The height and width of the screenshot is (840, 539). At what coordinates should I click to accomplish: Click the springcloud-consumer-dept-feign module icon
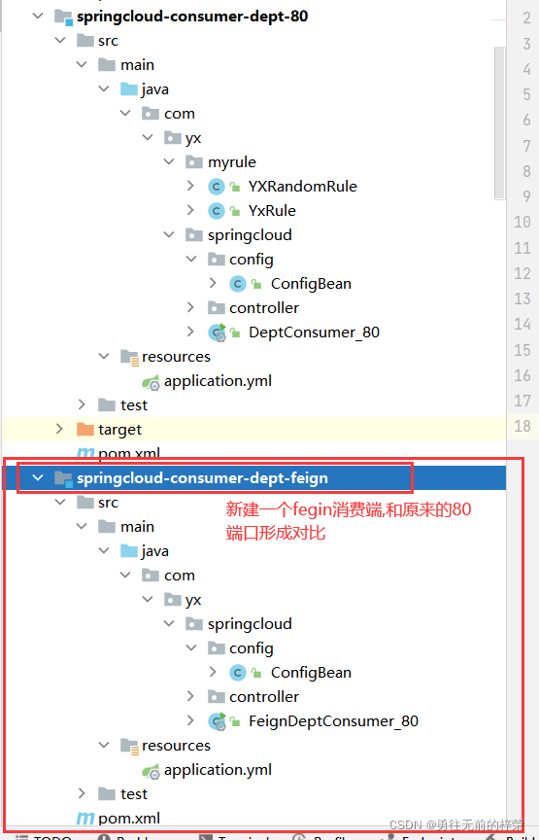point(64,478)
